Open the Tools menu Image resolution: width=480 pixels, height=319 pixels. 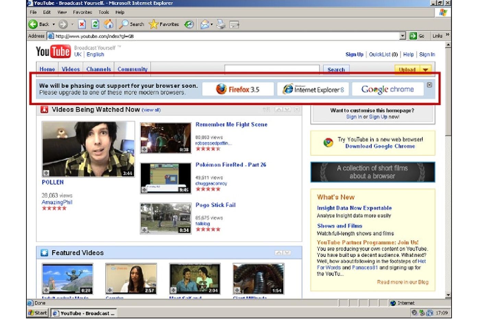(104, 12)
